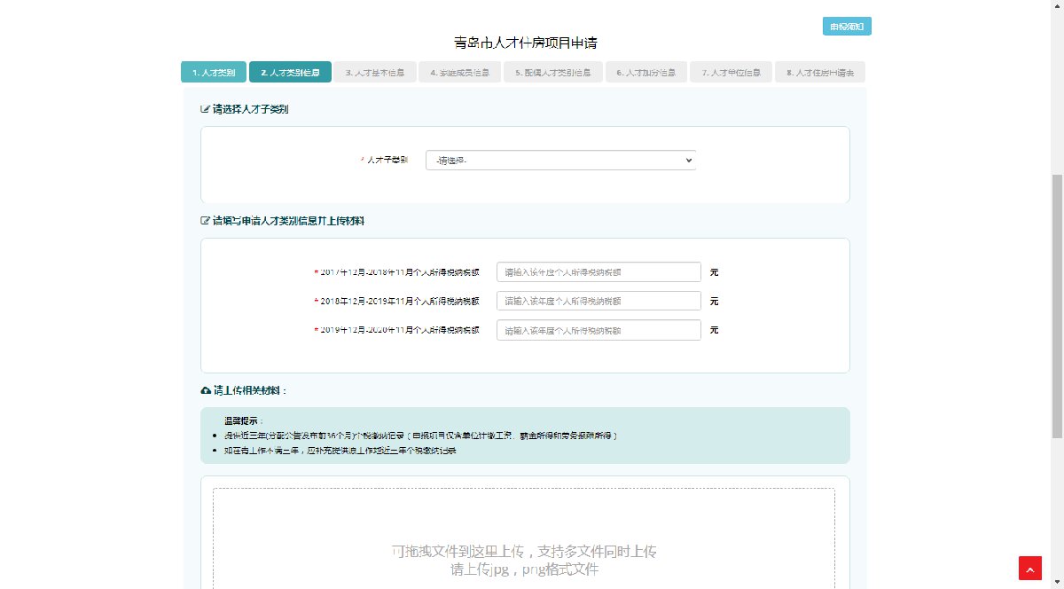Click the hint about 36 months tax records

pyautogui.click(x=420, y=436)
